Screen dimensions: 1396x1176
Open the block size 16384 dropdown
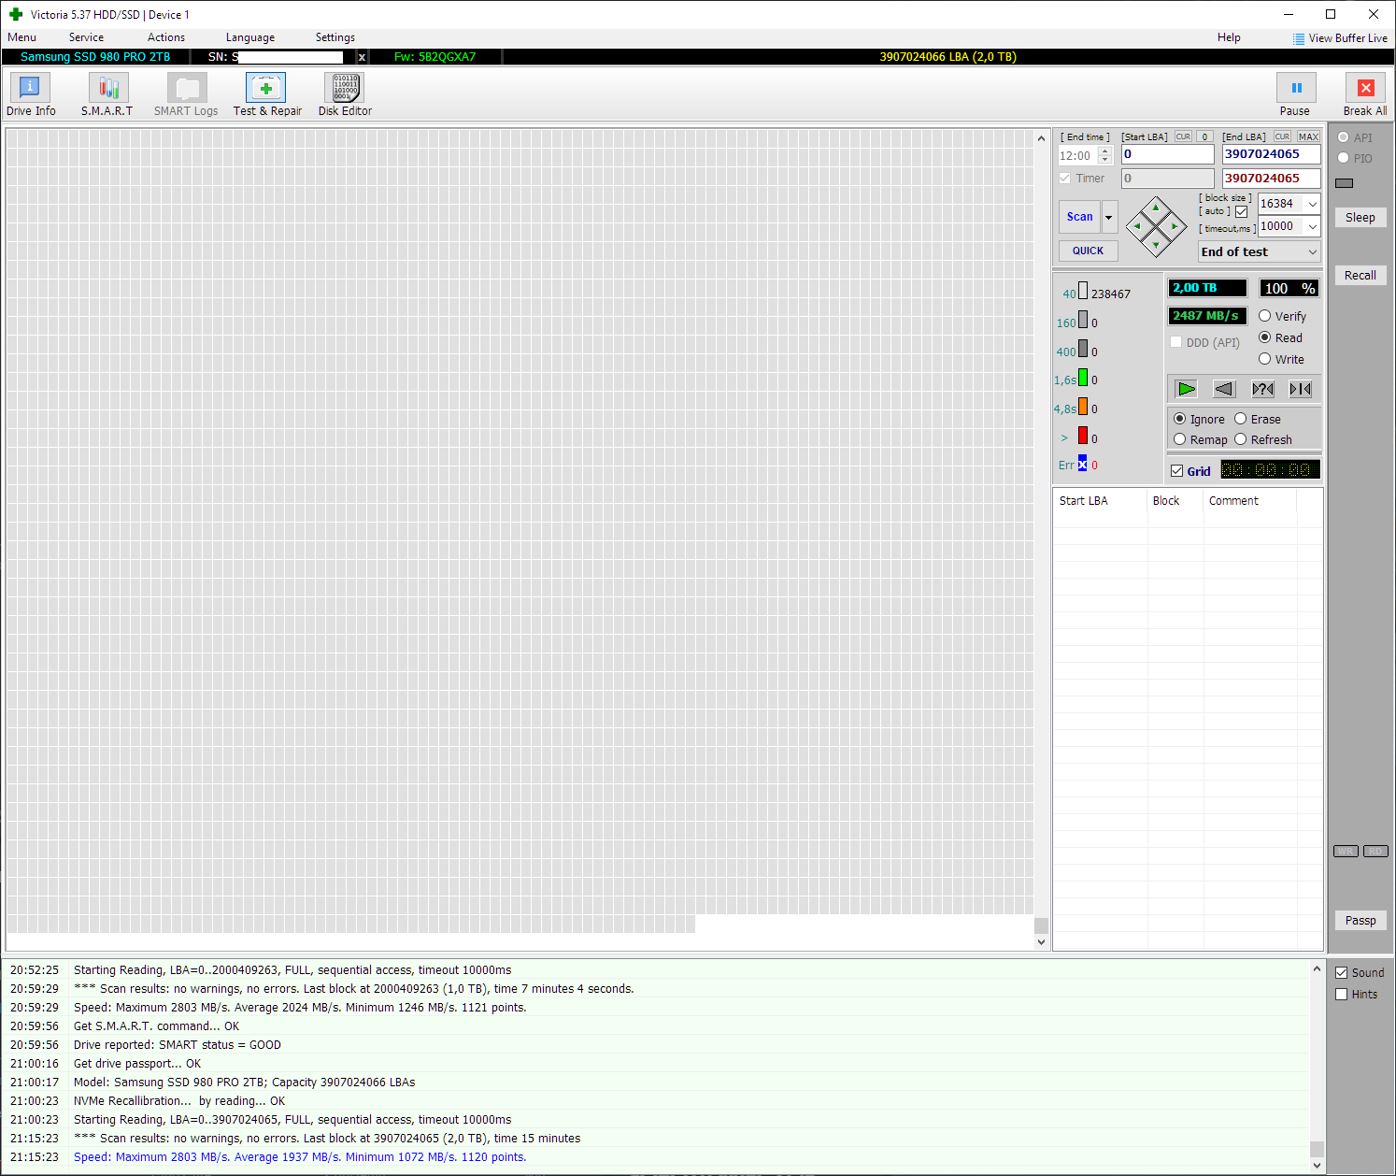click(x=1312, y=204)
